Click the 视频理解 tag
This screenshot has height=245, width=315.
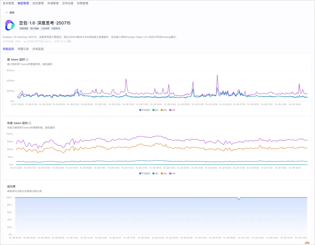coord(24,29)
